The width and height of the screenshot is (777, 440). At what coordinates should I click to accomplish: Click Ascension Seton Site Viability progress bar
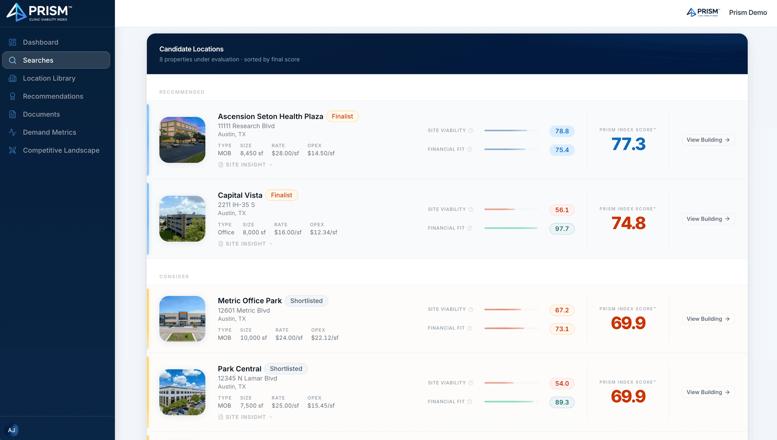[512, 131]
